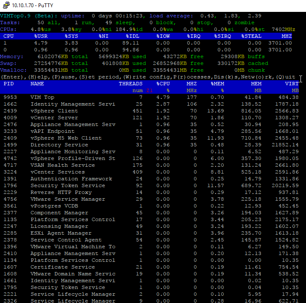Click the %STEAL header in the CPU table
This screenshot has height=303, width=306.
click(x=251, y=36)
